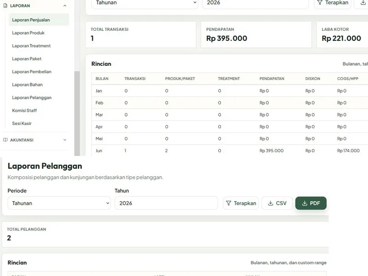Click the TRANSAKSI column header

135,79
